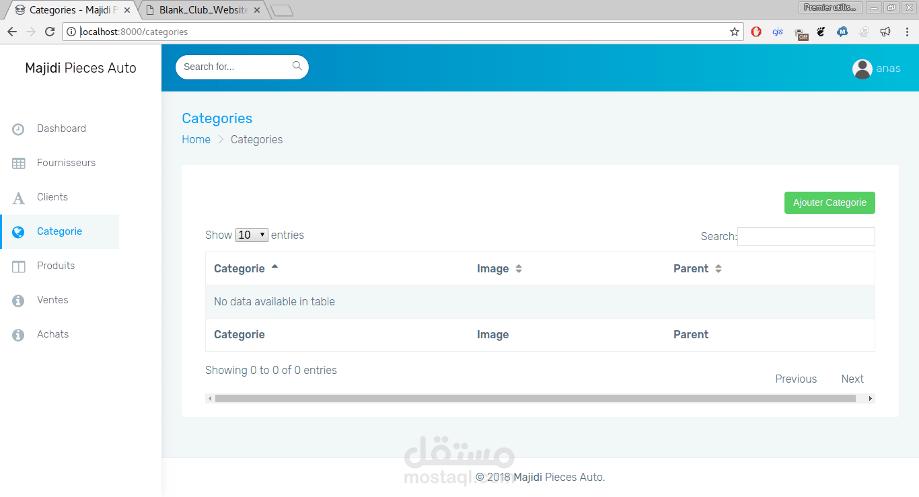Select the Categories - Majidi tab
This screenshot has height=497, width=919.
(73, 10)
